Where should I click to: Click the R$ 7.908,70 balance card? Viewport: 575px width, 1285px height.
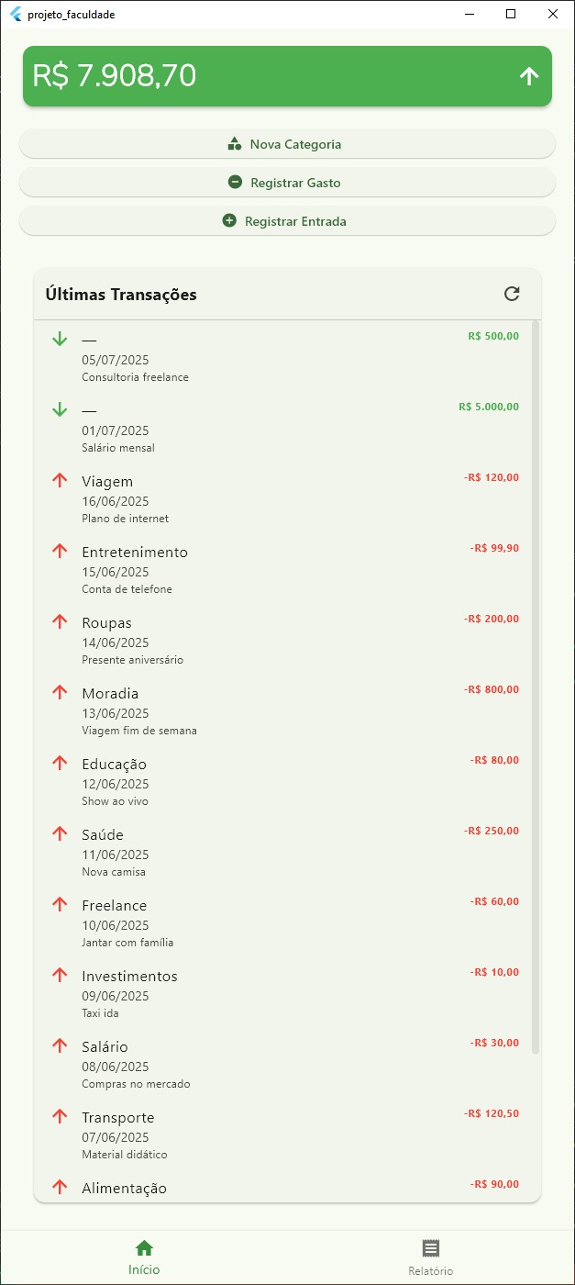point(287,76)
